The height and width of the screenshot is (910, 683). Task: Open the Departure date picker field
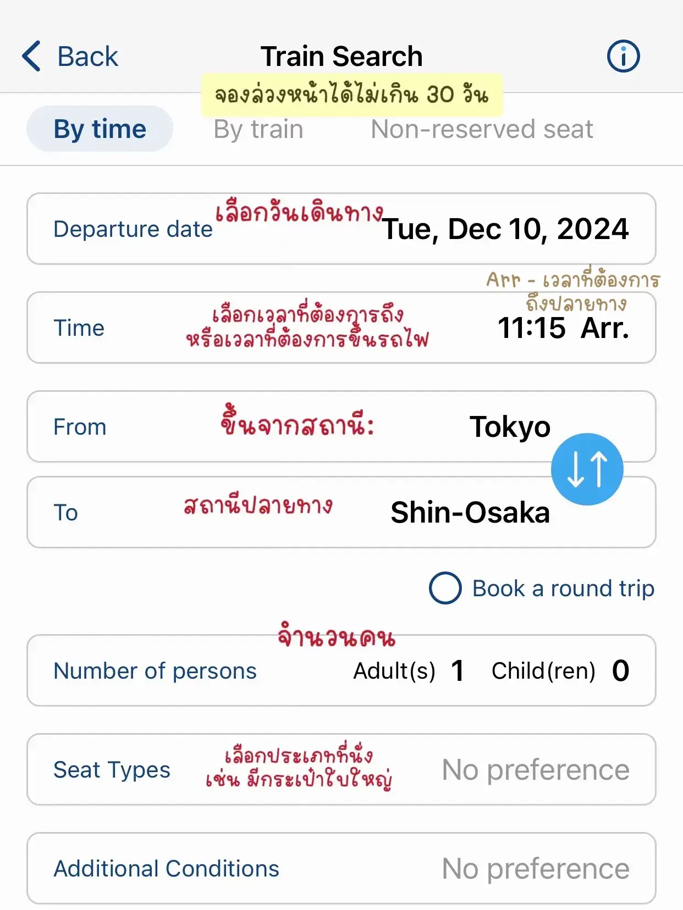point(341,229)
